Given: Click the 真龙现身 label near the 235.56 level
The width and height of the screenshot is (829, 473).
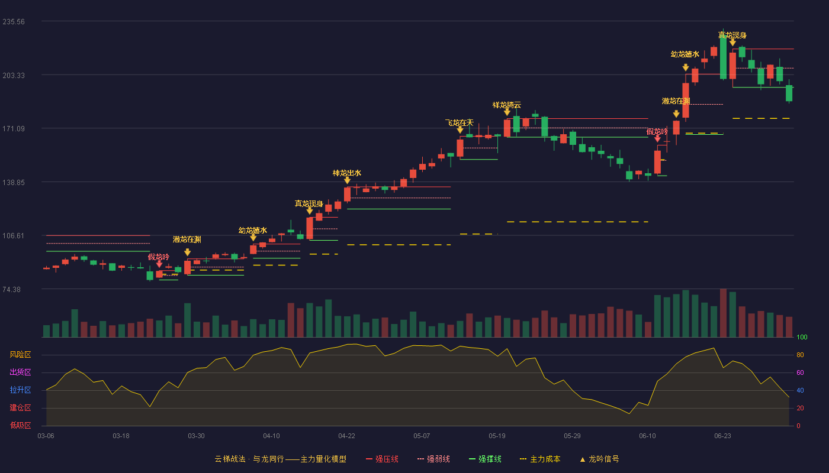Looking at the screenshot, I should coord(732,35).
